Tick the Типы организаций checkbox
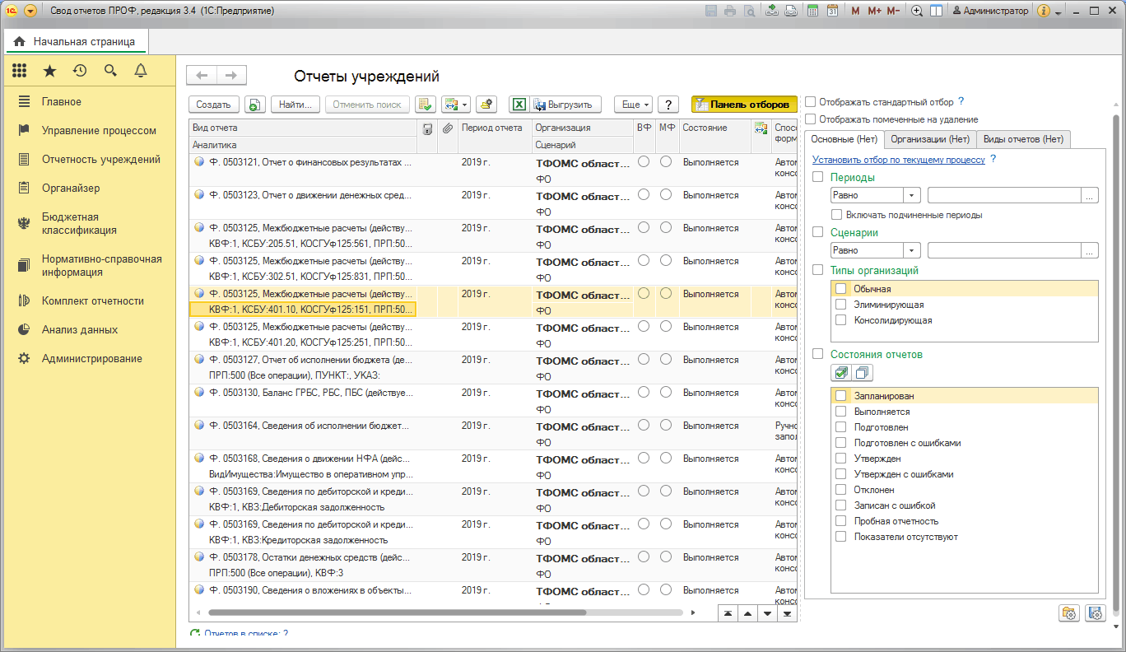1126x652 pixels. click(818, 270)
